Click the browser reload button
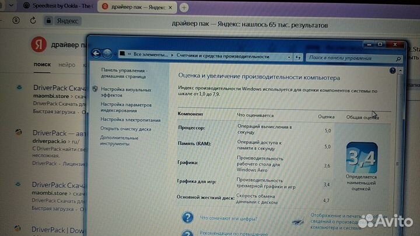 [x=33, y=20]
